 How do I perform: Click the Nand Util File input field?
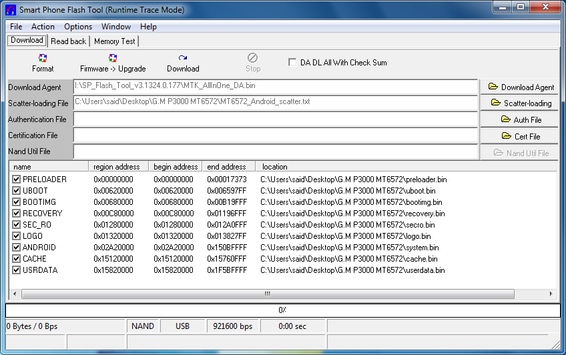pyautogui.click(x=276, y=151)
